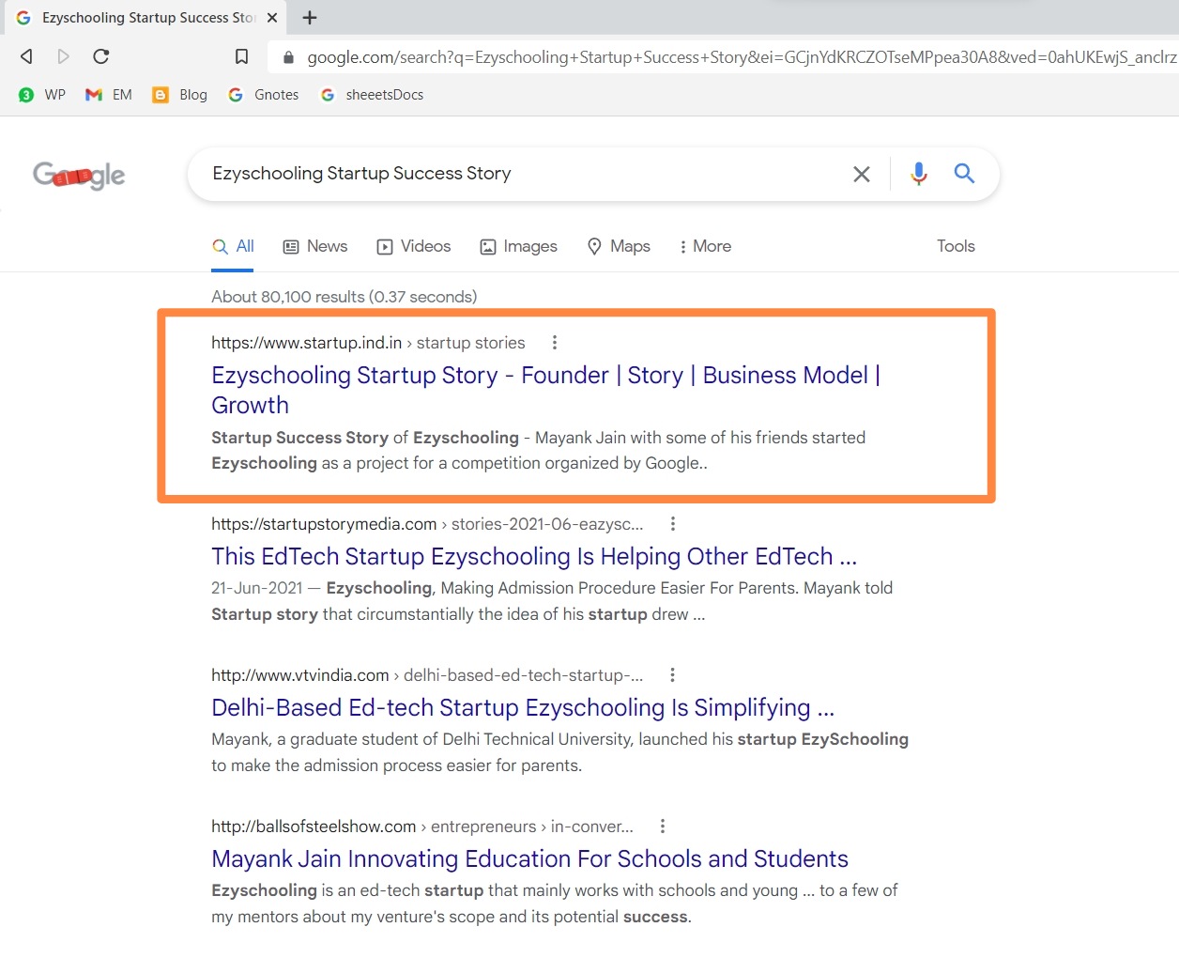This screenshot has width=1179, height=958.
Task: Open This EdTech Startup Ezyschooling link
Action: [534, 556]
